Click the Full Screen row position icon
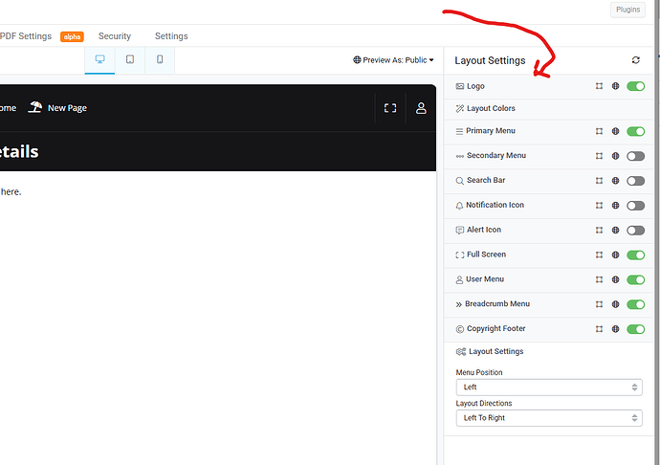The width and height of the screenshot is (660, 465). click(x=599, y=255)
